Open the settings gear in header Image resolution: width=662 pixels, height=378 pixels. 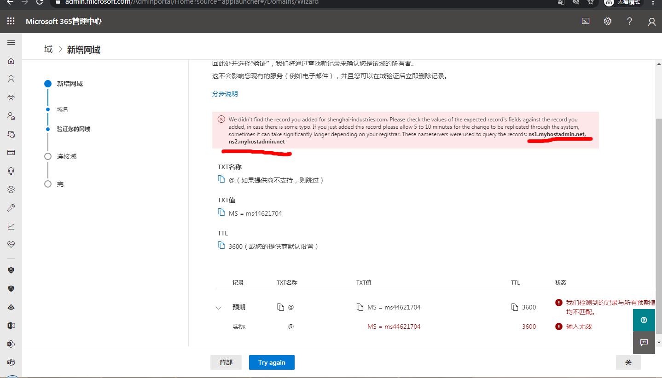tap(608, 21)
